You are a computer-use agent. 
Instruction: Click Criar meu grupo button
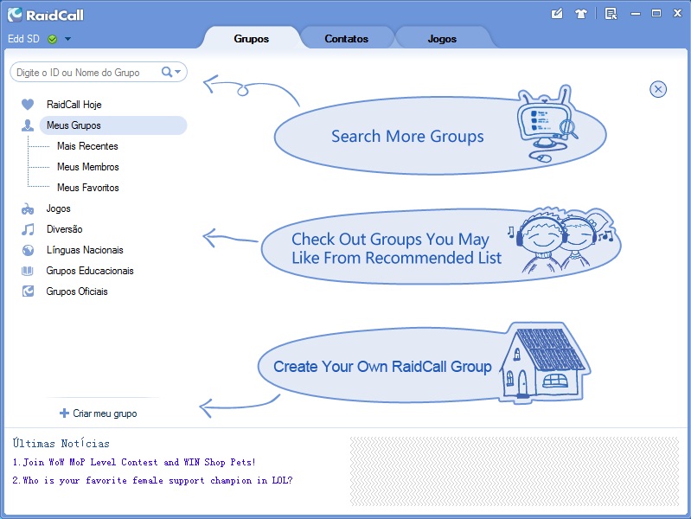pyautogui.click(x=98, y=413)
